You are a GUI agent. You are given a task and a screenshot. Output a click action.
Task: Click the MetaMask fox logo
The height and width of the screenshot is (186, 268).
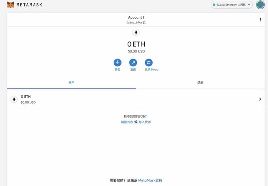(x=11, y=5)
